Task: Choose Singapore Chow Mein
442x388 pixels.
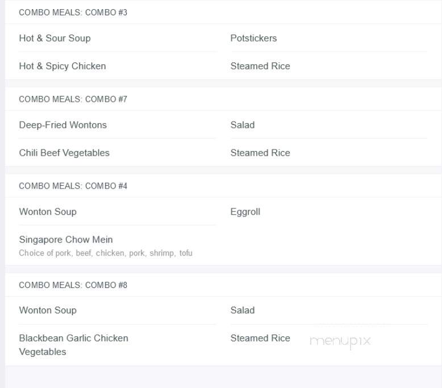Action: pos(66,240)
